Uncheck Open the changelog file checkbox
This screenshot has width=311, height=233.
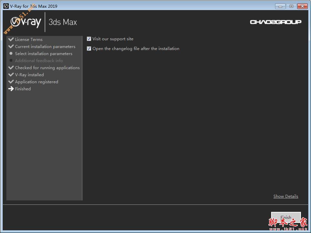point(89,48)
